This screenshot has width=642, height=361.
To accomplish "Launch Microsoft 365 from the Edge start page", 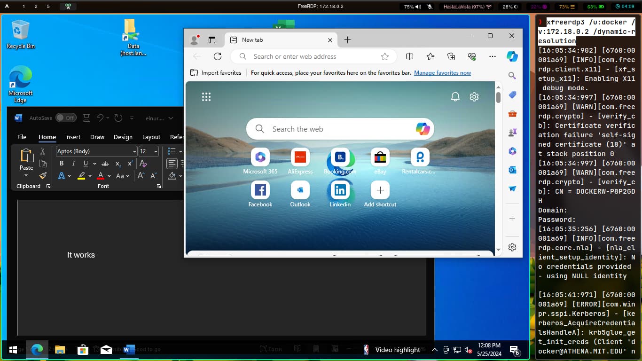I will pyautogui.click(x=260, y=157).
